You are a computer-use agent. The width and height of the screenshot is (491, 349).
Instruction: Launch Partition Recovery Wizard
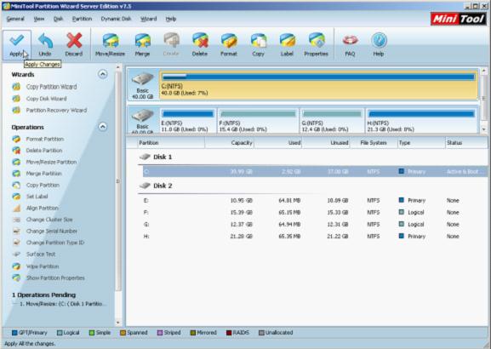tap(56, 111)
